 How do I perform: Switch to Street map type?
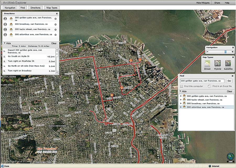pyautogui.click(x=207, y=65)
